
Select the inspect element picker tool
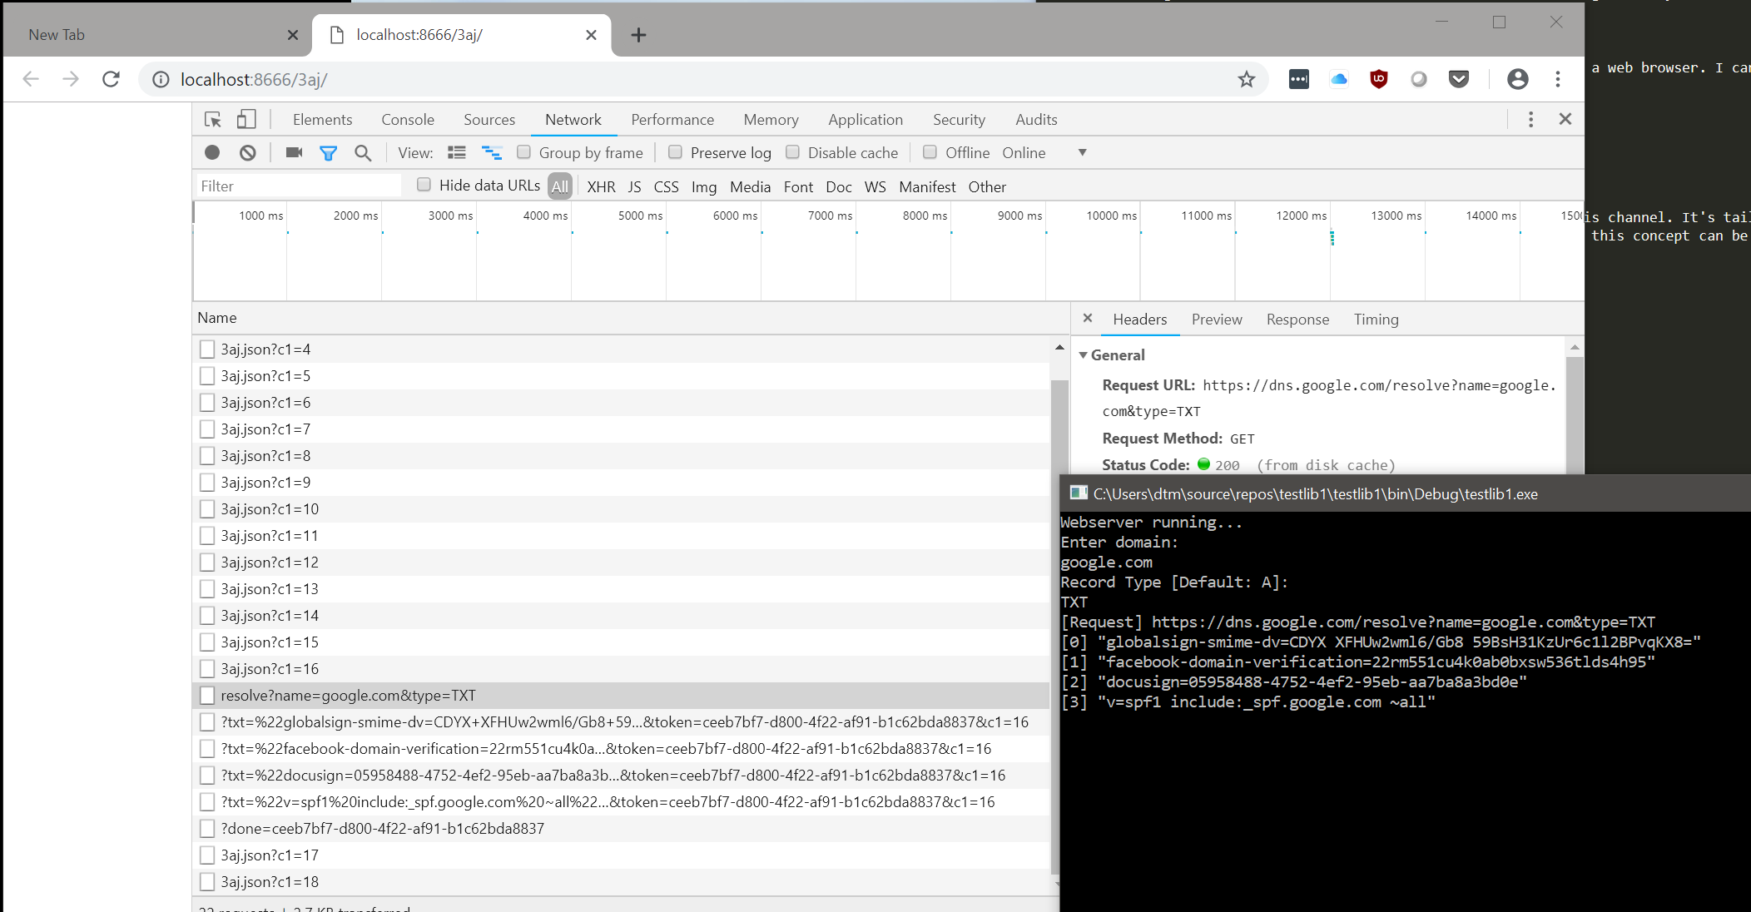(213, 120)
